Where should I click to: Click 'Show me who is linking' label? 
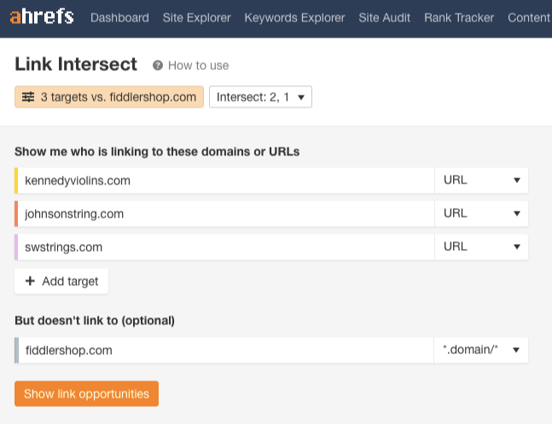coord(157,152)
